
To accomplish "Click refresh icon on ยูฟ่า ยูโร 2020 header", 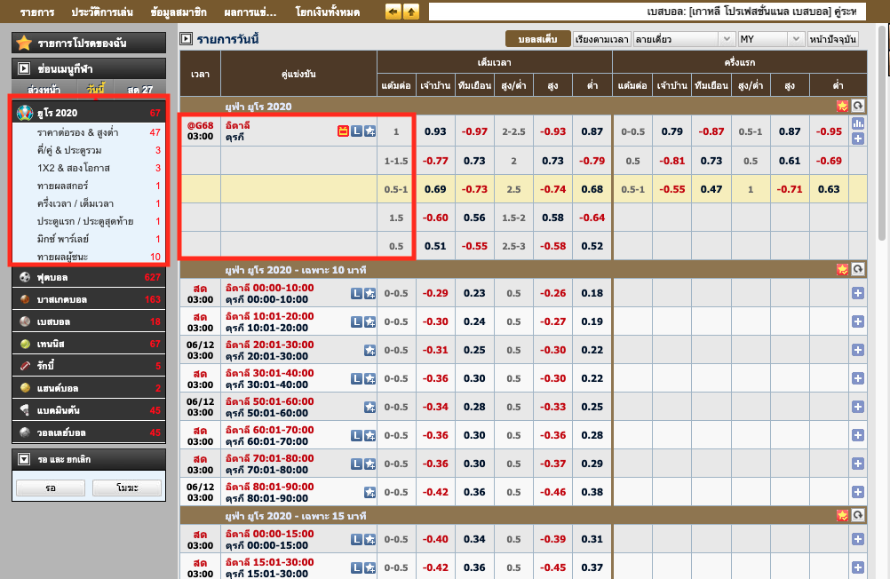I will (858, 106).
